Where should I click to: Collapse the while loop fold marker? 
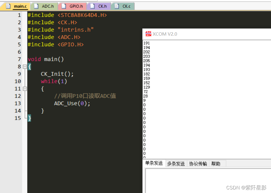point(25,89)
